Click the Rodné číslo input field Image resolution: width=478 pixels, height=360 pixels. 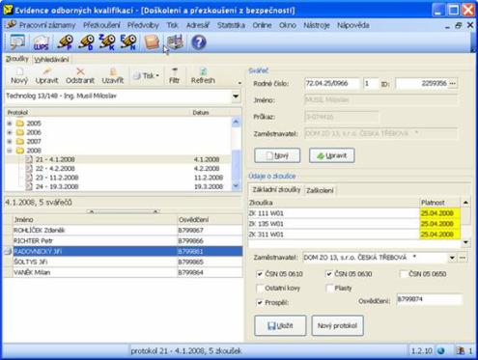(x=331, y=84)
